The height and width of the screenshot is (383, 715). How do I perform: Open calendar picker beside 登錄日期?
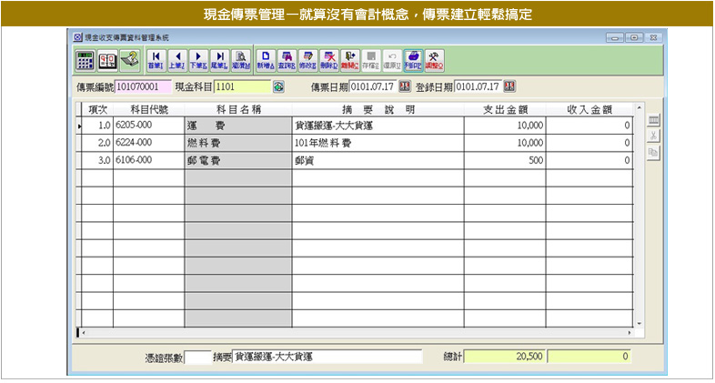[509, 87]
